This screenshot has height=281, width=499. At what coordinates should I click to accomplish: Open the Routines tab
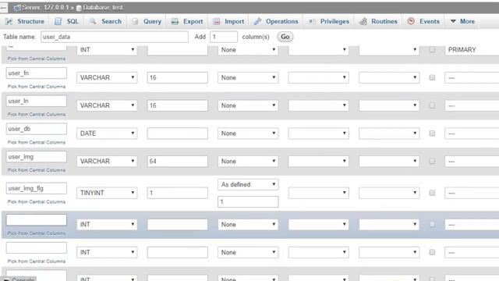tap(378, 21)
